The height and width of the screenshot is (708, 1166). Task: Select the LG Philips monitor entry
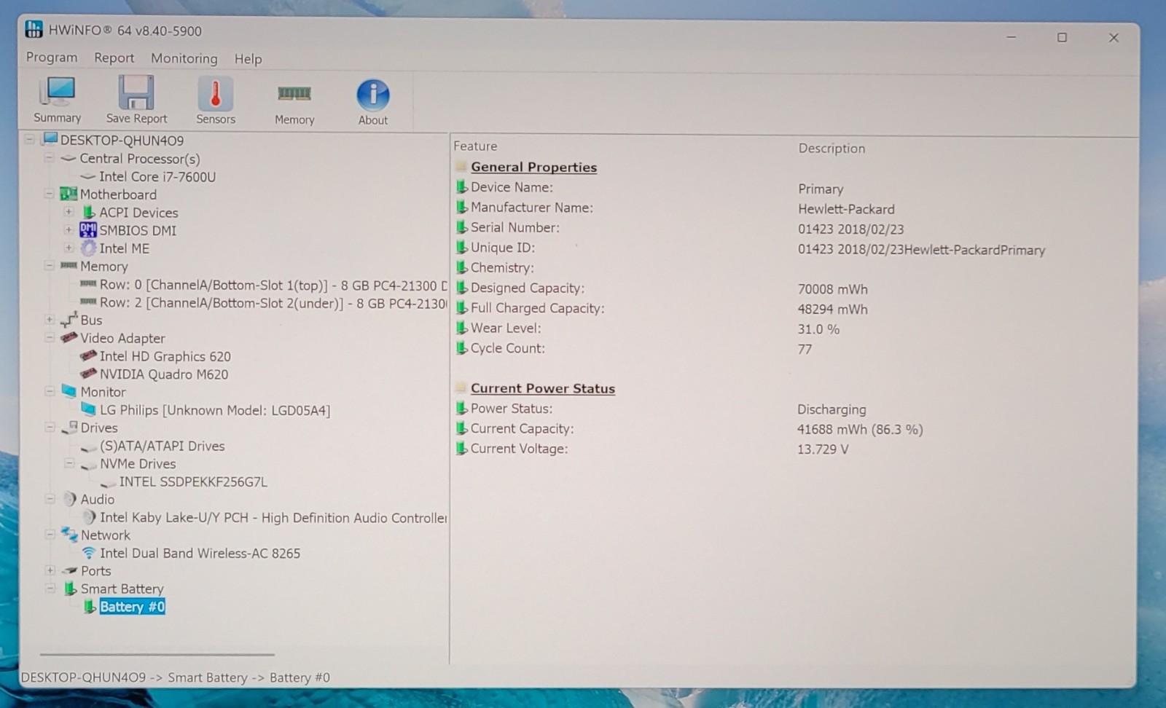tap(215, 410)
